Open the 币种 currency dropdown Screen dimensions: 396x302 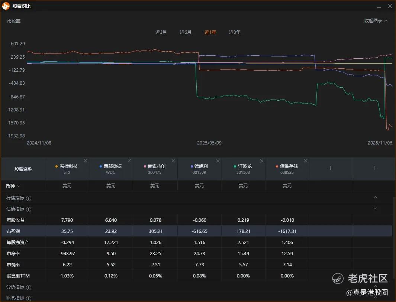click(13, 186)
